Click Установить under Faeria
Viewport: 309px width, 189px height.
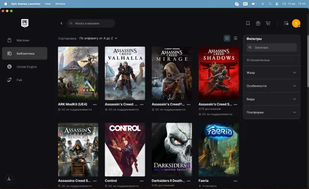[208, 186]
